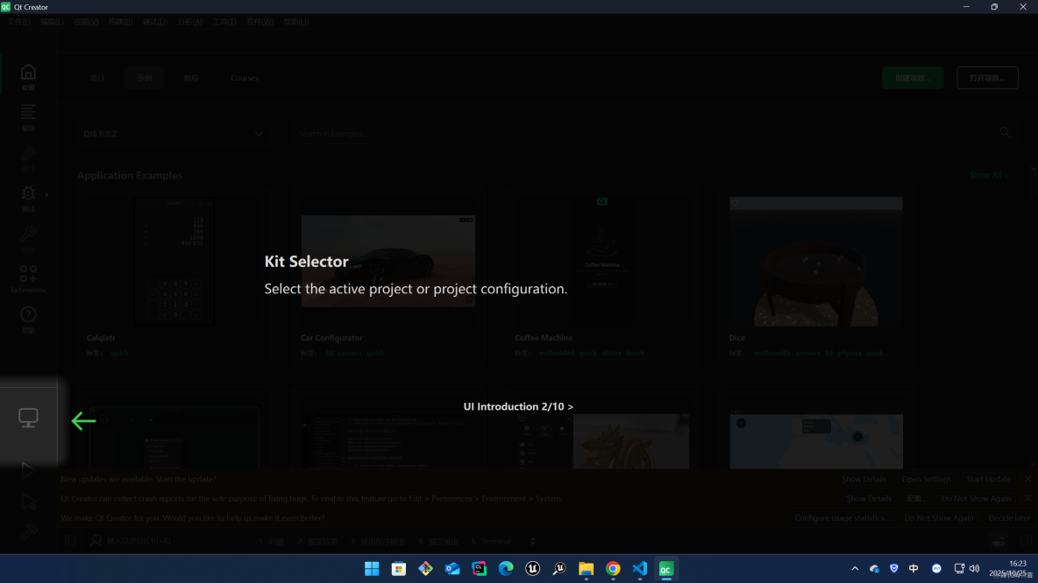Image resolution: width=1038 pixels, height=583 pixels.
Task: Open the Coffee Machine example thumbnail
Action: coord(601,261)
